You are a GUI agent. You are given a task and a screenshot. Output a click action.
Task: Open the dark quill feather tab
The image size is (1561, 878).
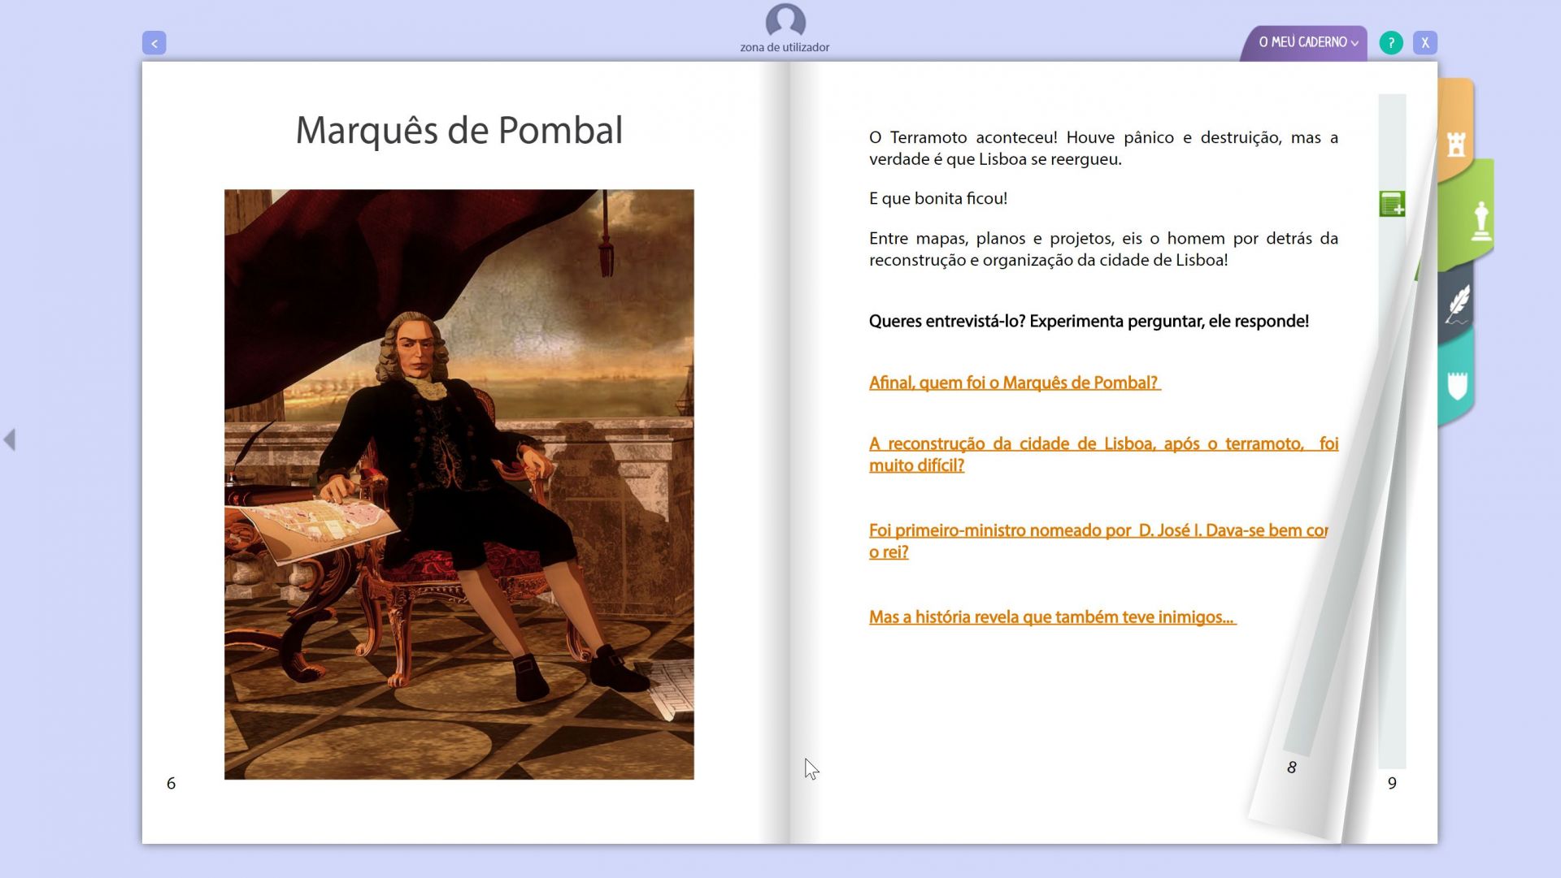[x=1459, y=304]
